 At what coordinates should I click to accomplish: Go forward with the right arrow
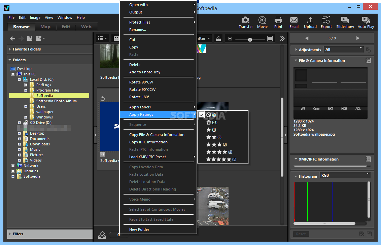[21, 38]
